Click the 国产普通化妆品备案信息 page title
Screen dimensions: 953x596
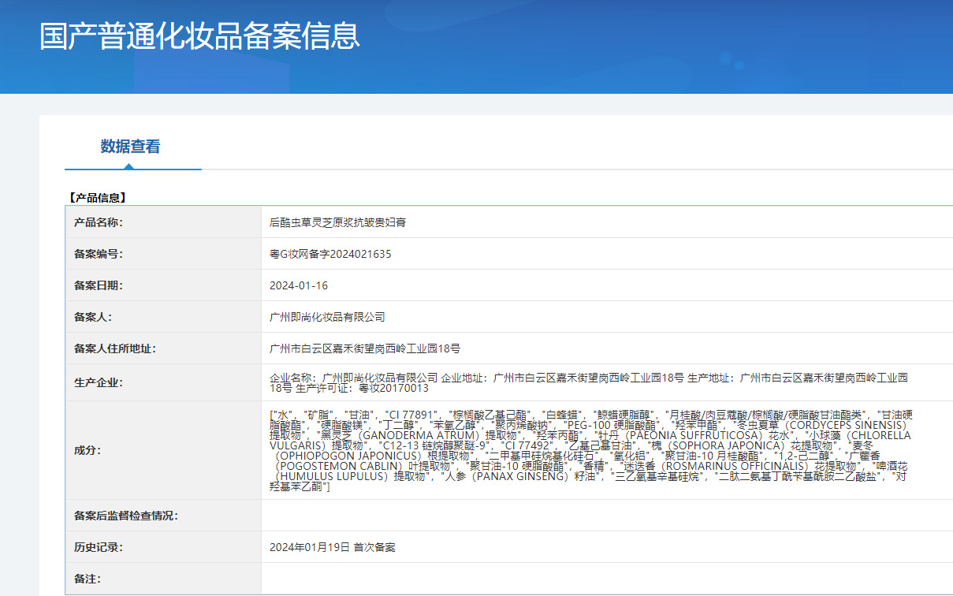(199, 36)
